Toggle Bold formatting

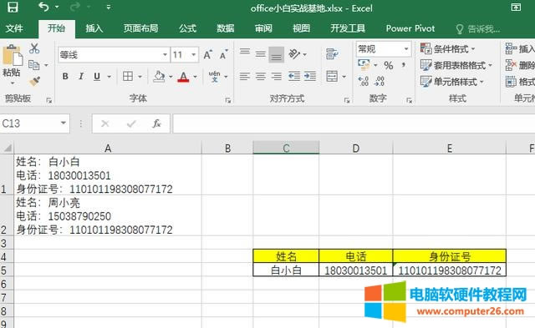(x=65, y=76)
